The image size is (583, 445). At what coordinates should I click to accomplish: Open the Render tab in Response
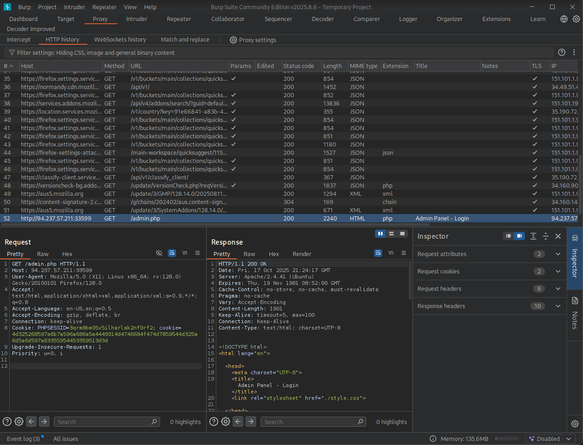tap(302, 254)
